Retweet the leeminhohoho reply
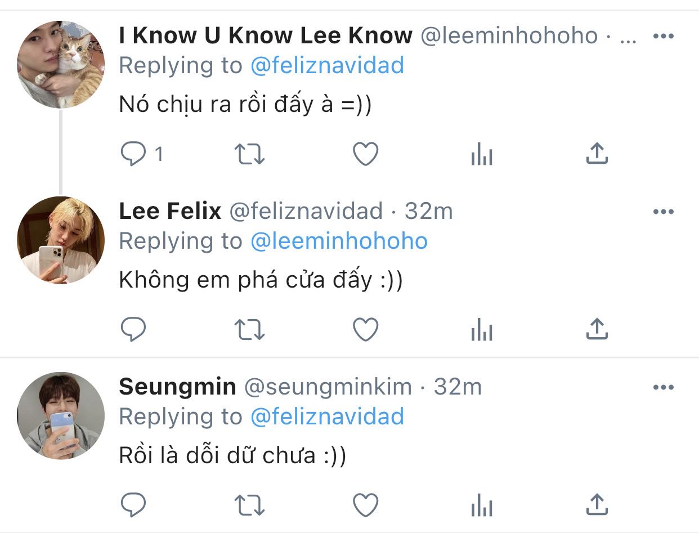Image resolution: width=699 pixels, height=533 pixels. [249, 154]
